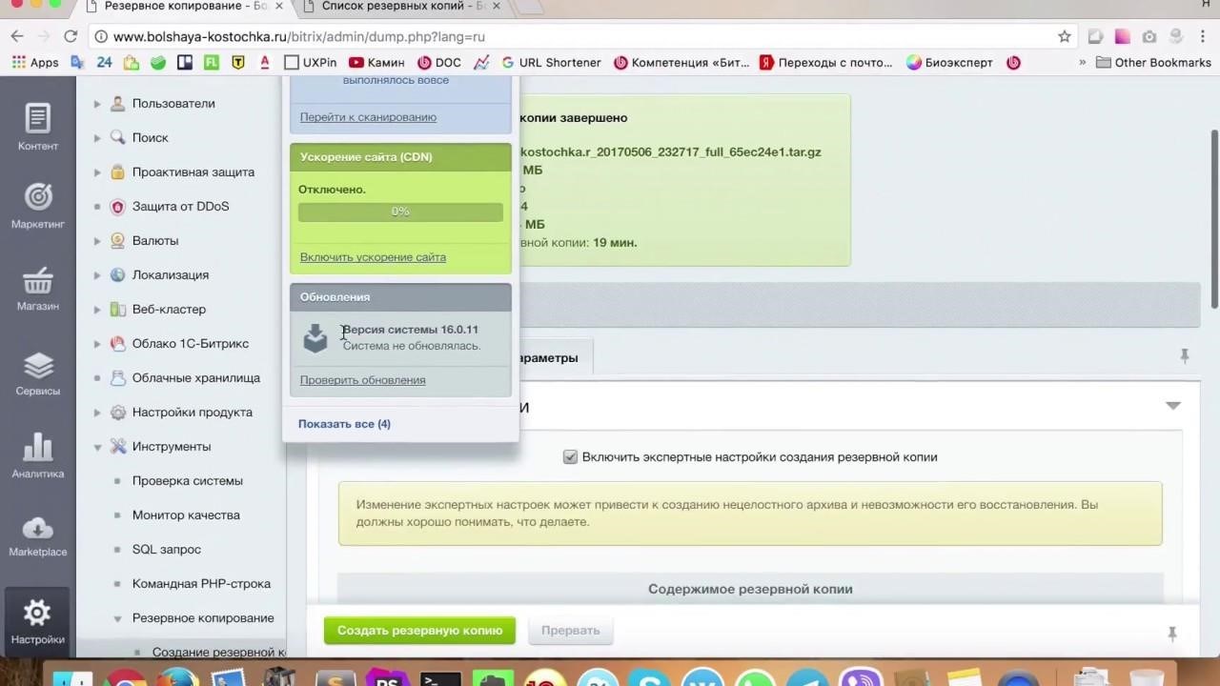Open the Маркетинг target icon

(x=38, y=196)
